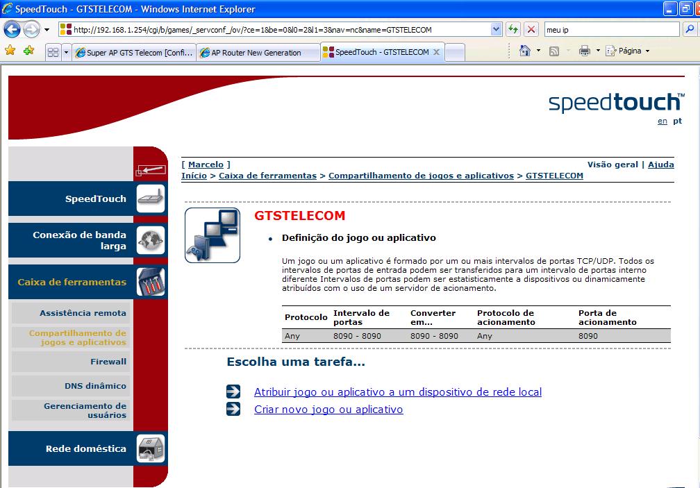
Task: Click arrow icon beside Atribuir jogo link
Action: point(233,392)
